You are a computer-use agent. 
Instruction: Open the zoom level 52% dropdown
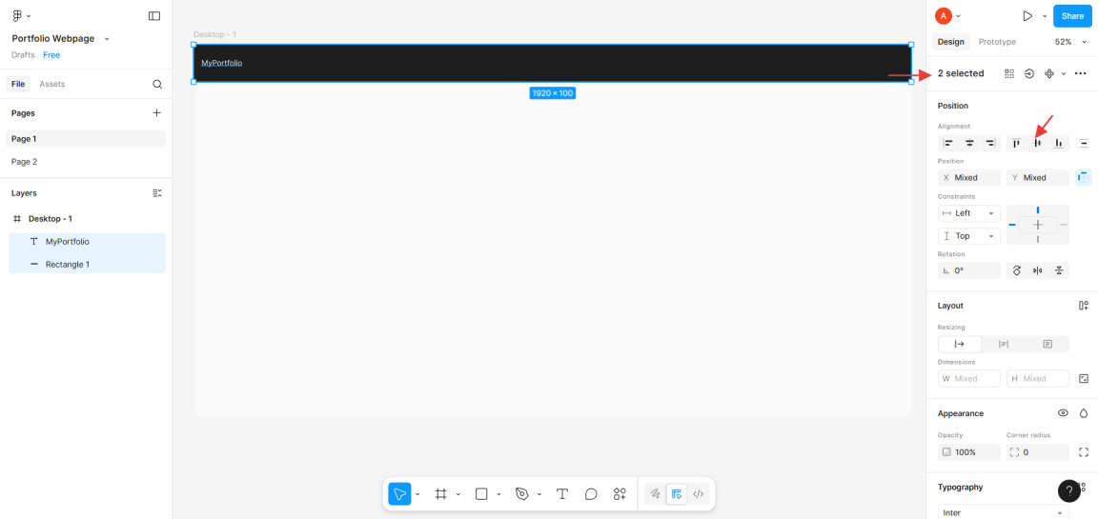click(x=1070, y=42)
